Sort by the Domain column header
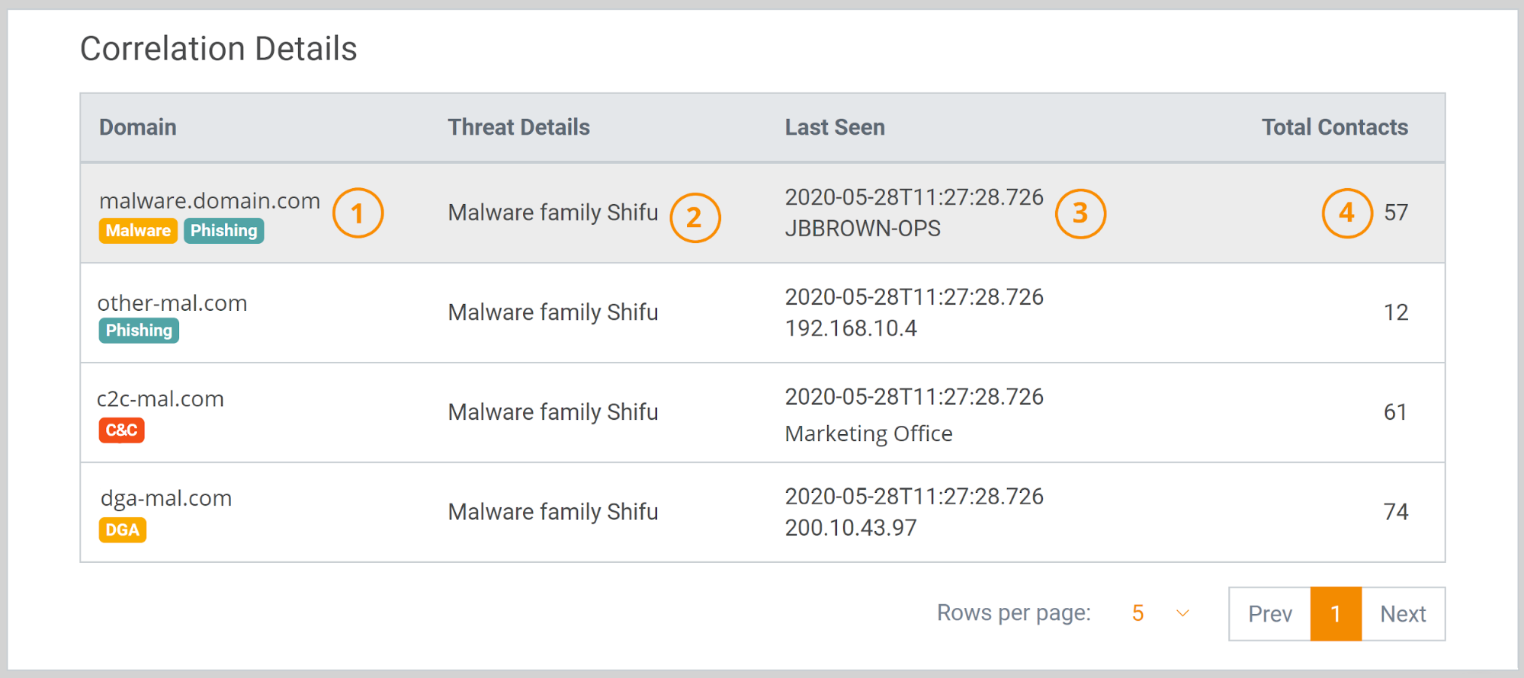 138,127
